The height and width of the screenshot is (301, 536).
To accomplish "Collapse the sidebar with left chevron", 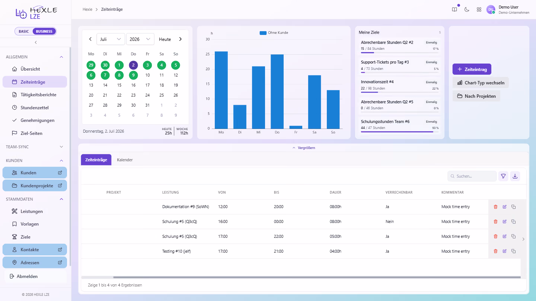I will click(36, 42).
